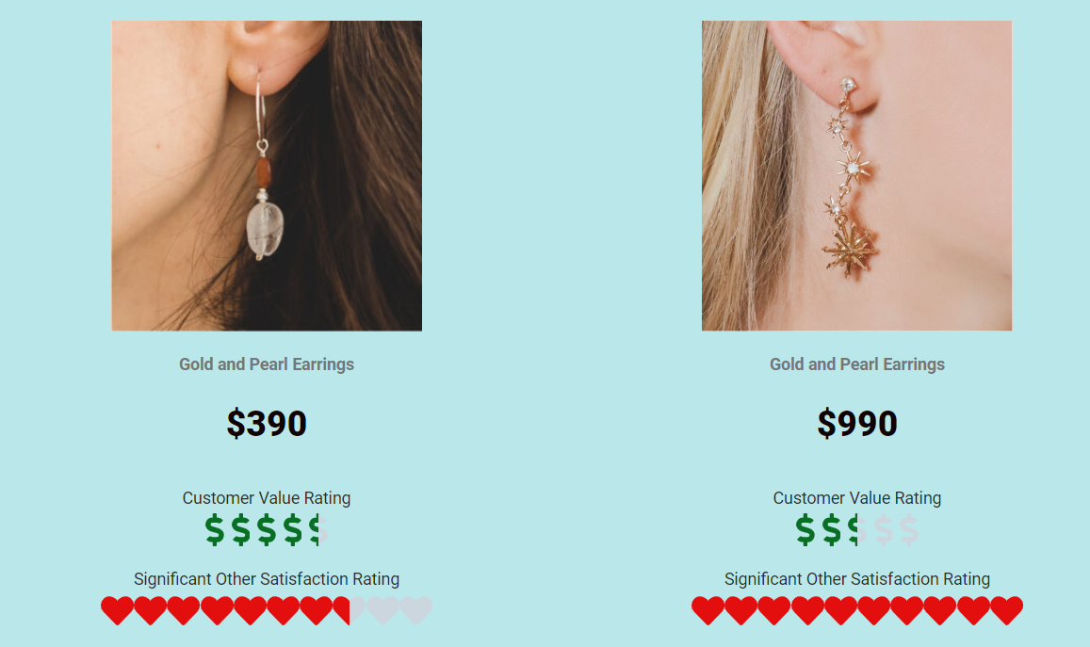1090x647 pixels.
Task: Click right Significant Other Satisfaction Rating label
Action: tap(857, 579)
